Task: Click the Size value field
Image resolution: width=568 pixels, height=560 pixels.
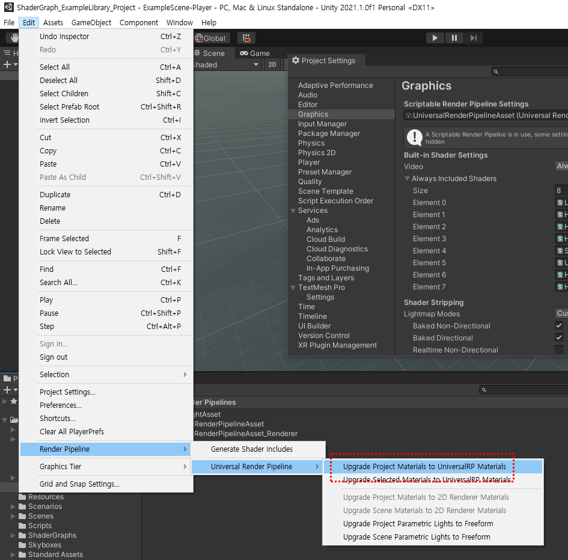Action: [561, 190]
